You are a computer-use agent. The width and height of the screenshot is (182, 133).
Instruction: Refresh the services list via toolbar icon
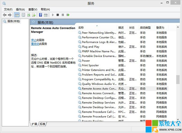[x=29, y=15]
